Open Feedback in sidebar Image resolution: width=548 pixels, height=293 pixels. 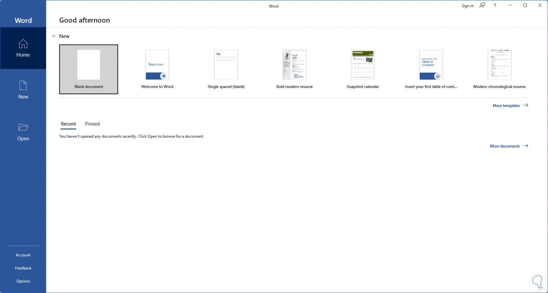(23, 268)
